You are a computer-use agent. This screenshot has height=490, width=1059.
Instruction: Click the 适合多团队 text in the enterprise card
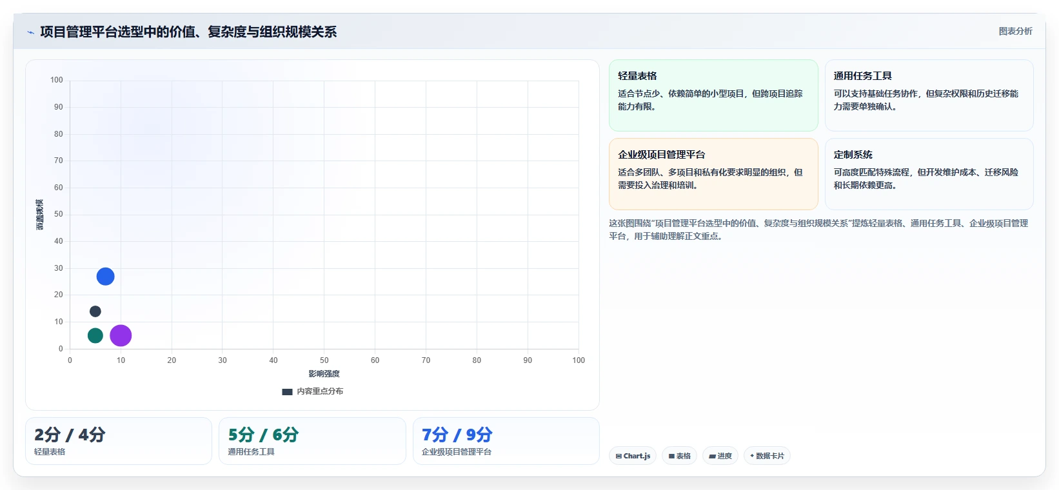[x=710, y=179]
